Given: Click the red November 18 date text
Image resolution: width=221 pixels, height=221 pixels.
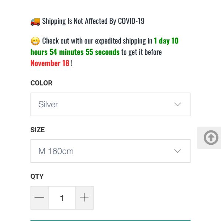Looking at the screenshot, I should 50,63.
